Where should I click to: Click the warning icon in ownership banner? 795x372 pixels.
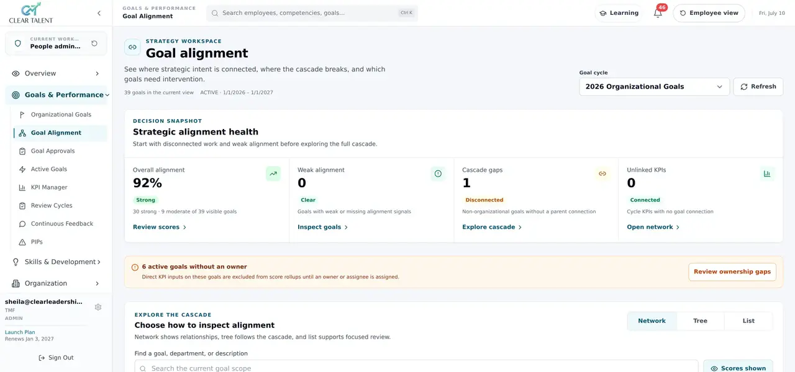pyautogui.click(x=135, y=267)
